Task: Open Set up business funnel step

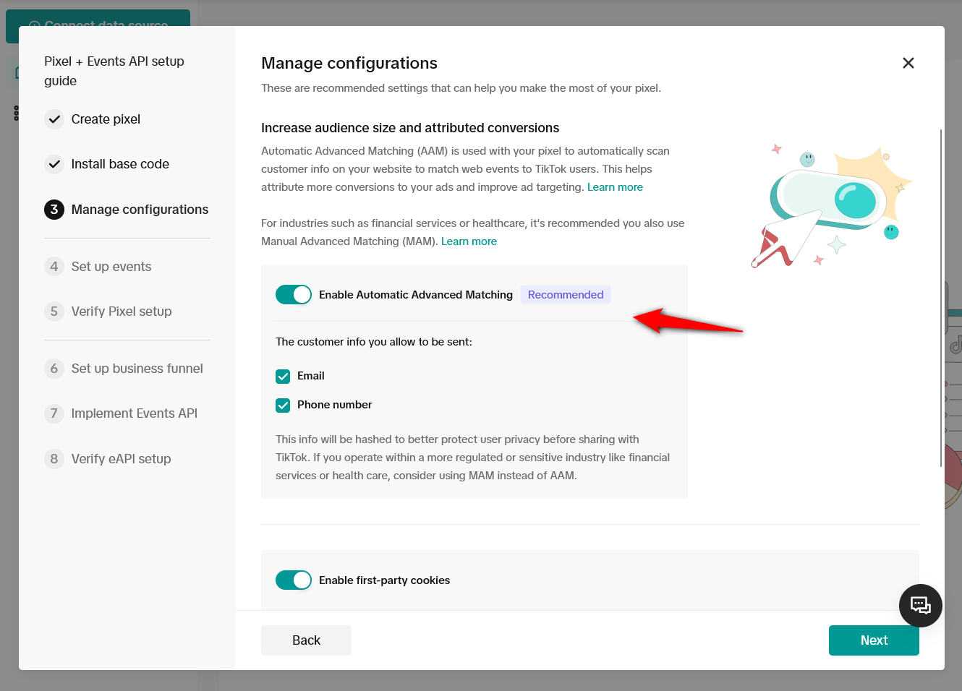Action: 137,369
